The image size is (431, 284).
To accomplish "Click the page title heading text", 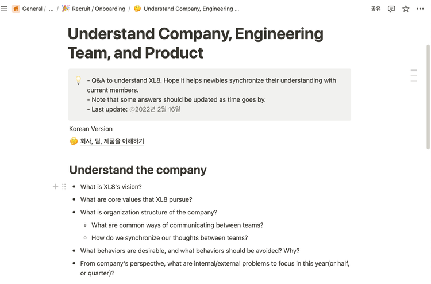I will tap(195, 43).
